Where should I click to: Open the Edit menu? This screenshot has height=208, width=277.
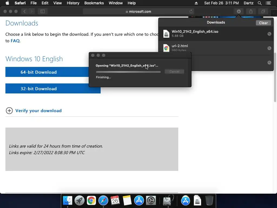pyautogui.click(x=45, y=3)
